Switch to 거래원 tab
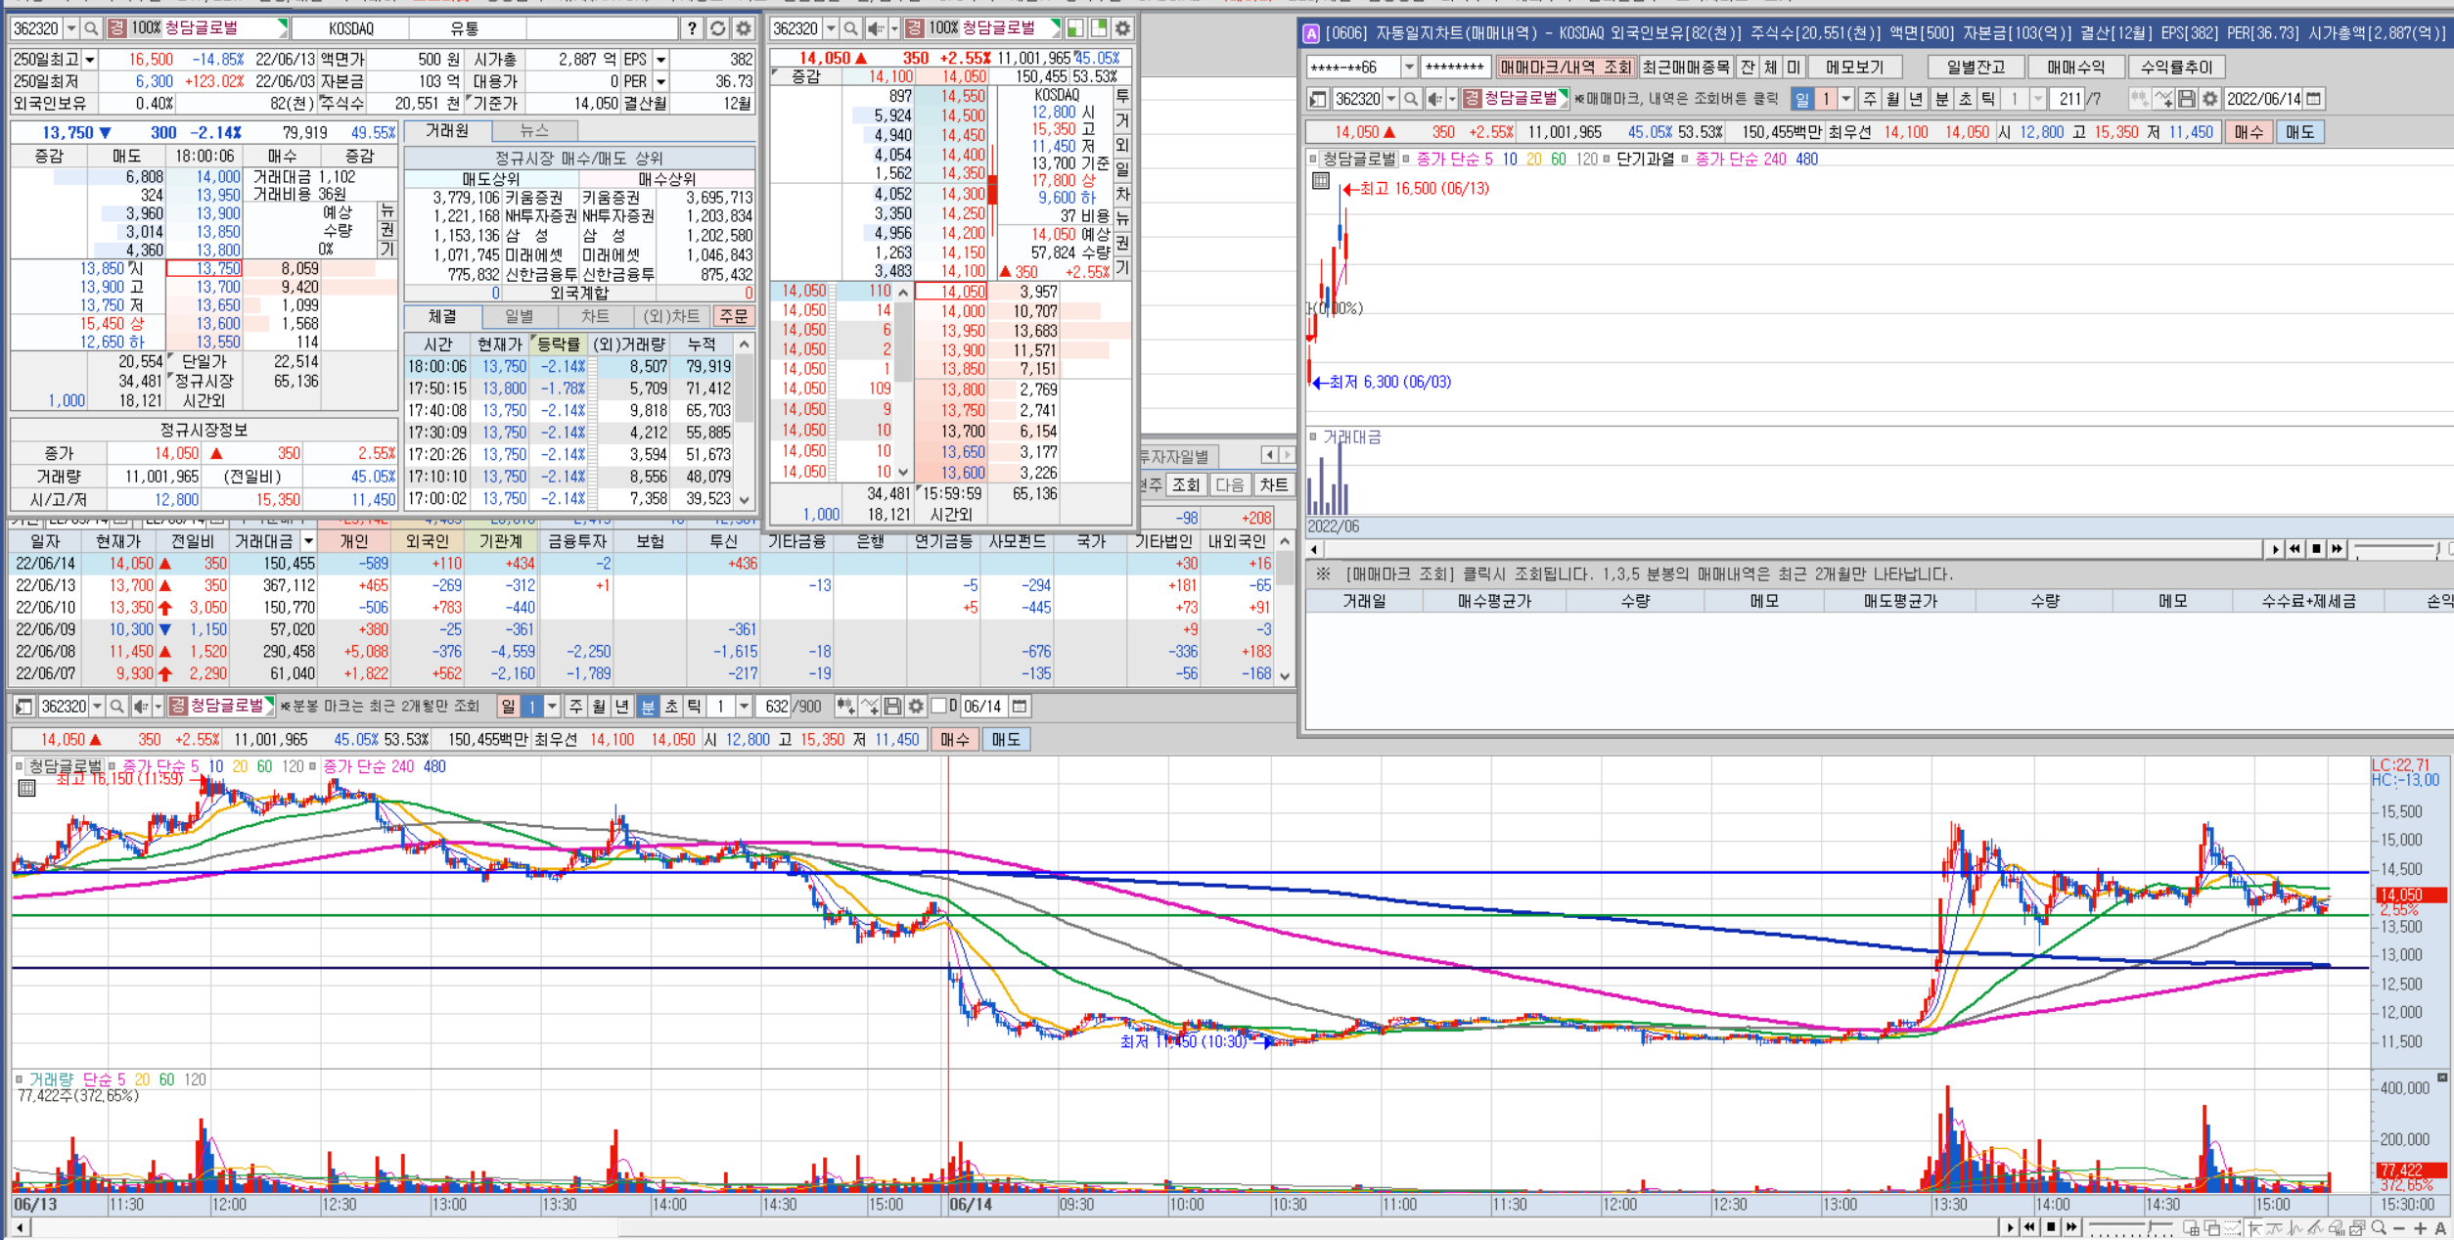This screenshot has height=1240, width=2454. point(447,131)
